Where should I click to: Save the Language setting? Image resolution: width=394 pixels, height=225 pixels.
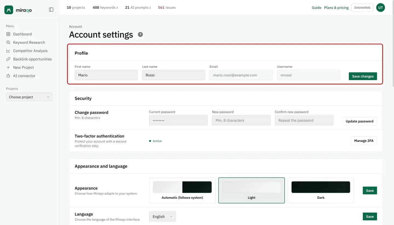tap(370, 217)
